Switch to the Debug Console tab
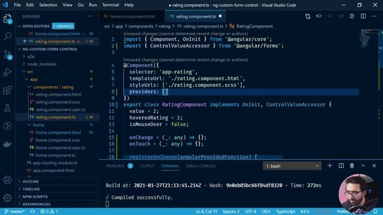The height and width of the screenshot is (215, 383). tap(200, 166)
